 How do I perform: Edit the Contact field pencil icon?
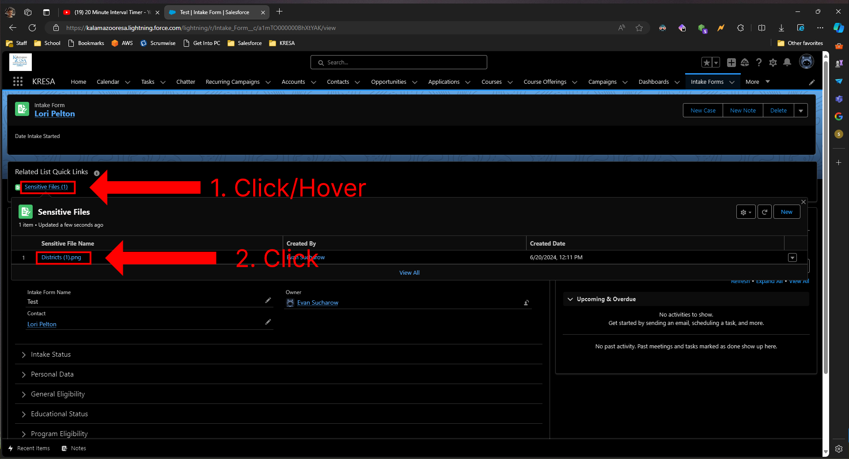[268, 322]
